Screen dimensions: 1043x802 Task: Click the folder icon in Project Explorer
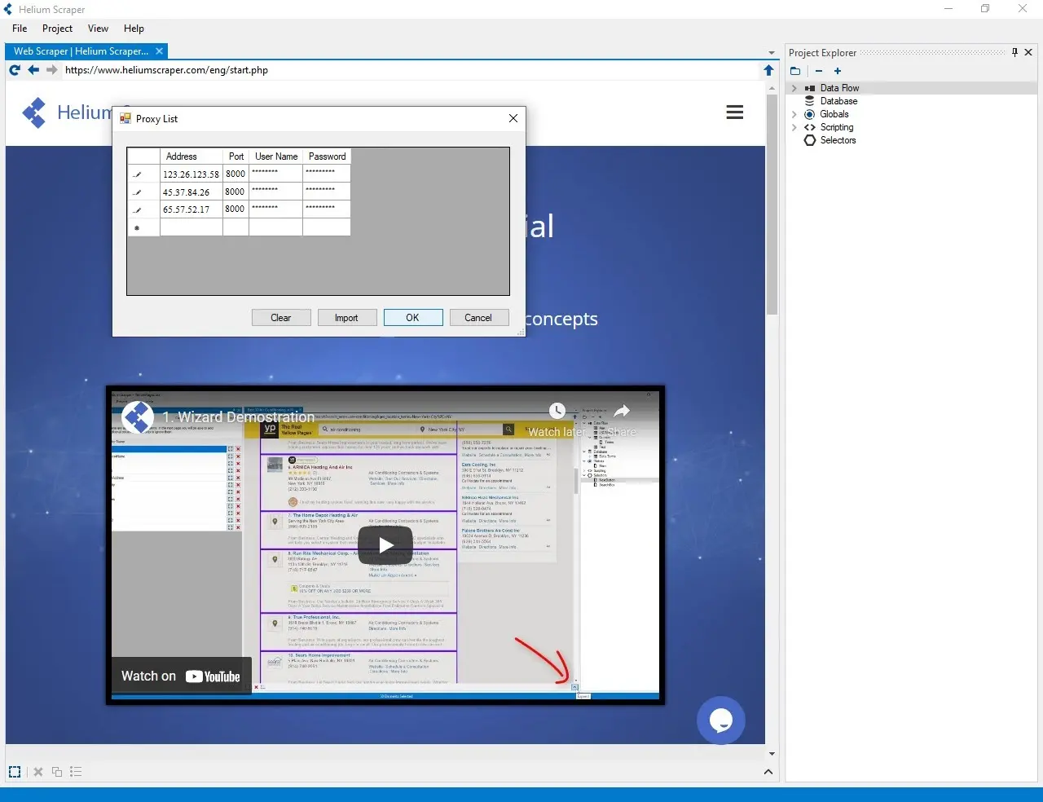[x=795, y=71]
